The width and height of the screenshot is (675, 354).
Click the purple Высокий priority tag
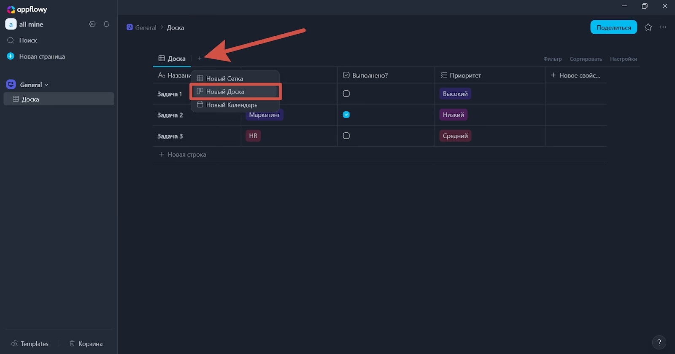pyautogui.click(x=455, y=94)
